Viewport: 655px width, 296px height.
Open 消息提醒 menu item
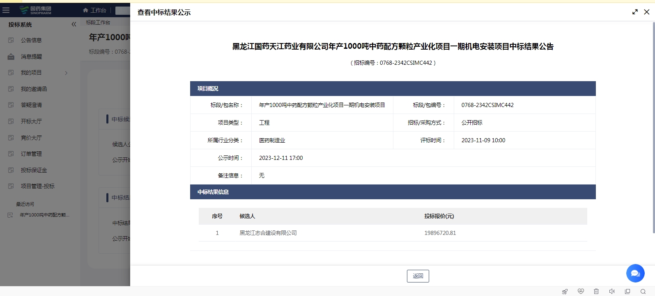click(x=31, y=57)
